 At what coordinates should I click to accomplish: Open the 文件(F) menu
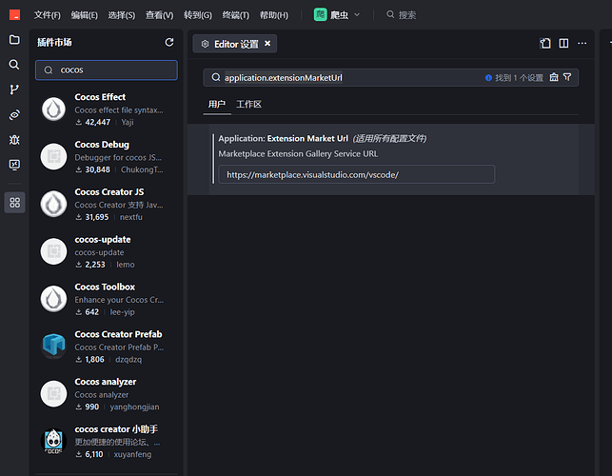(47, 15)
